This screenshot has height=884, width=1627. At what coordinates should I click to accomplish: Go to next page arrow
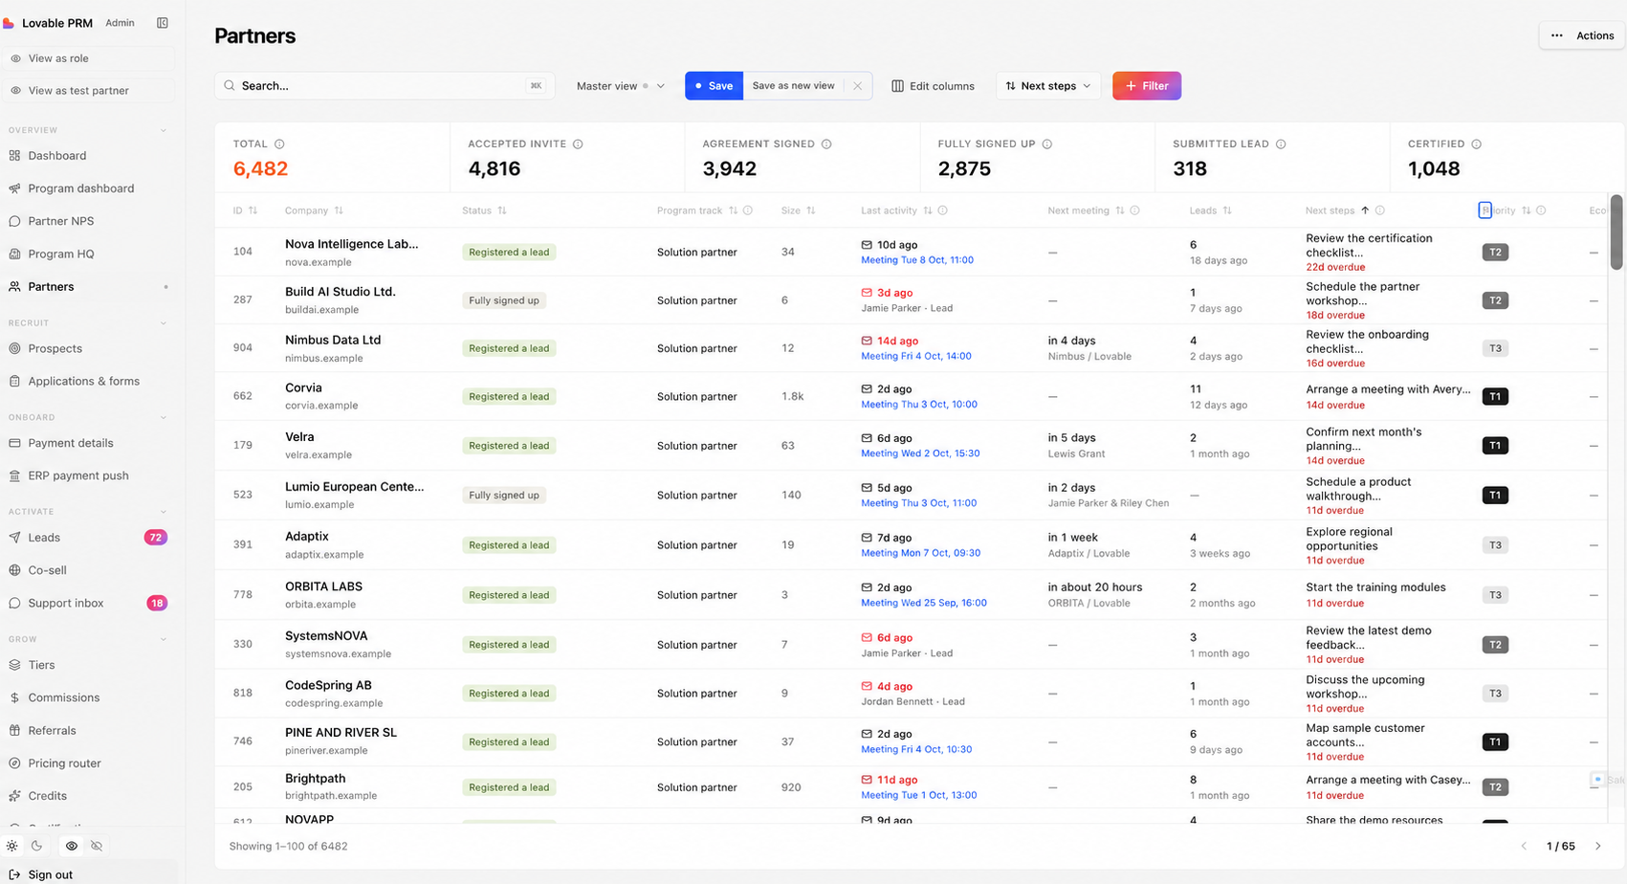click(x=1598, y=847)
